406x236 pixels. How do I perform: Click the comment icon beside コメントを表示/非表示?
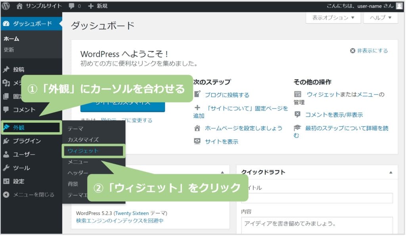[x=297, y=114]
